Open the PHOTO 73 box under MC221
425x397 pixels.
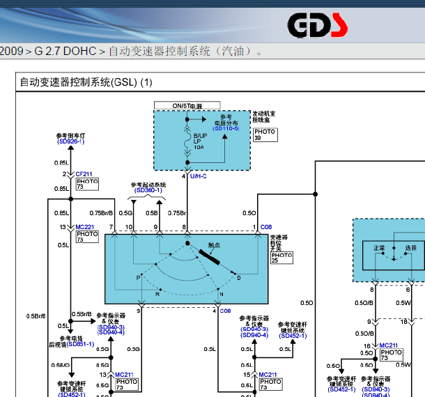87,237
